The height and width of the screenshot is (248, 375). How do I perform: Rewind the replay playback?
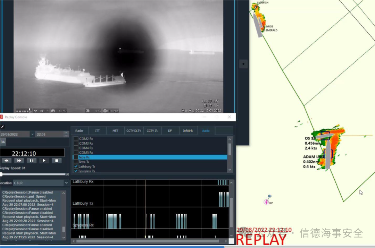point(7,161)
